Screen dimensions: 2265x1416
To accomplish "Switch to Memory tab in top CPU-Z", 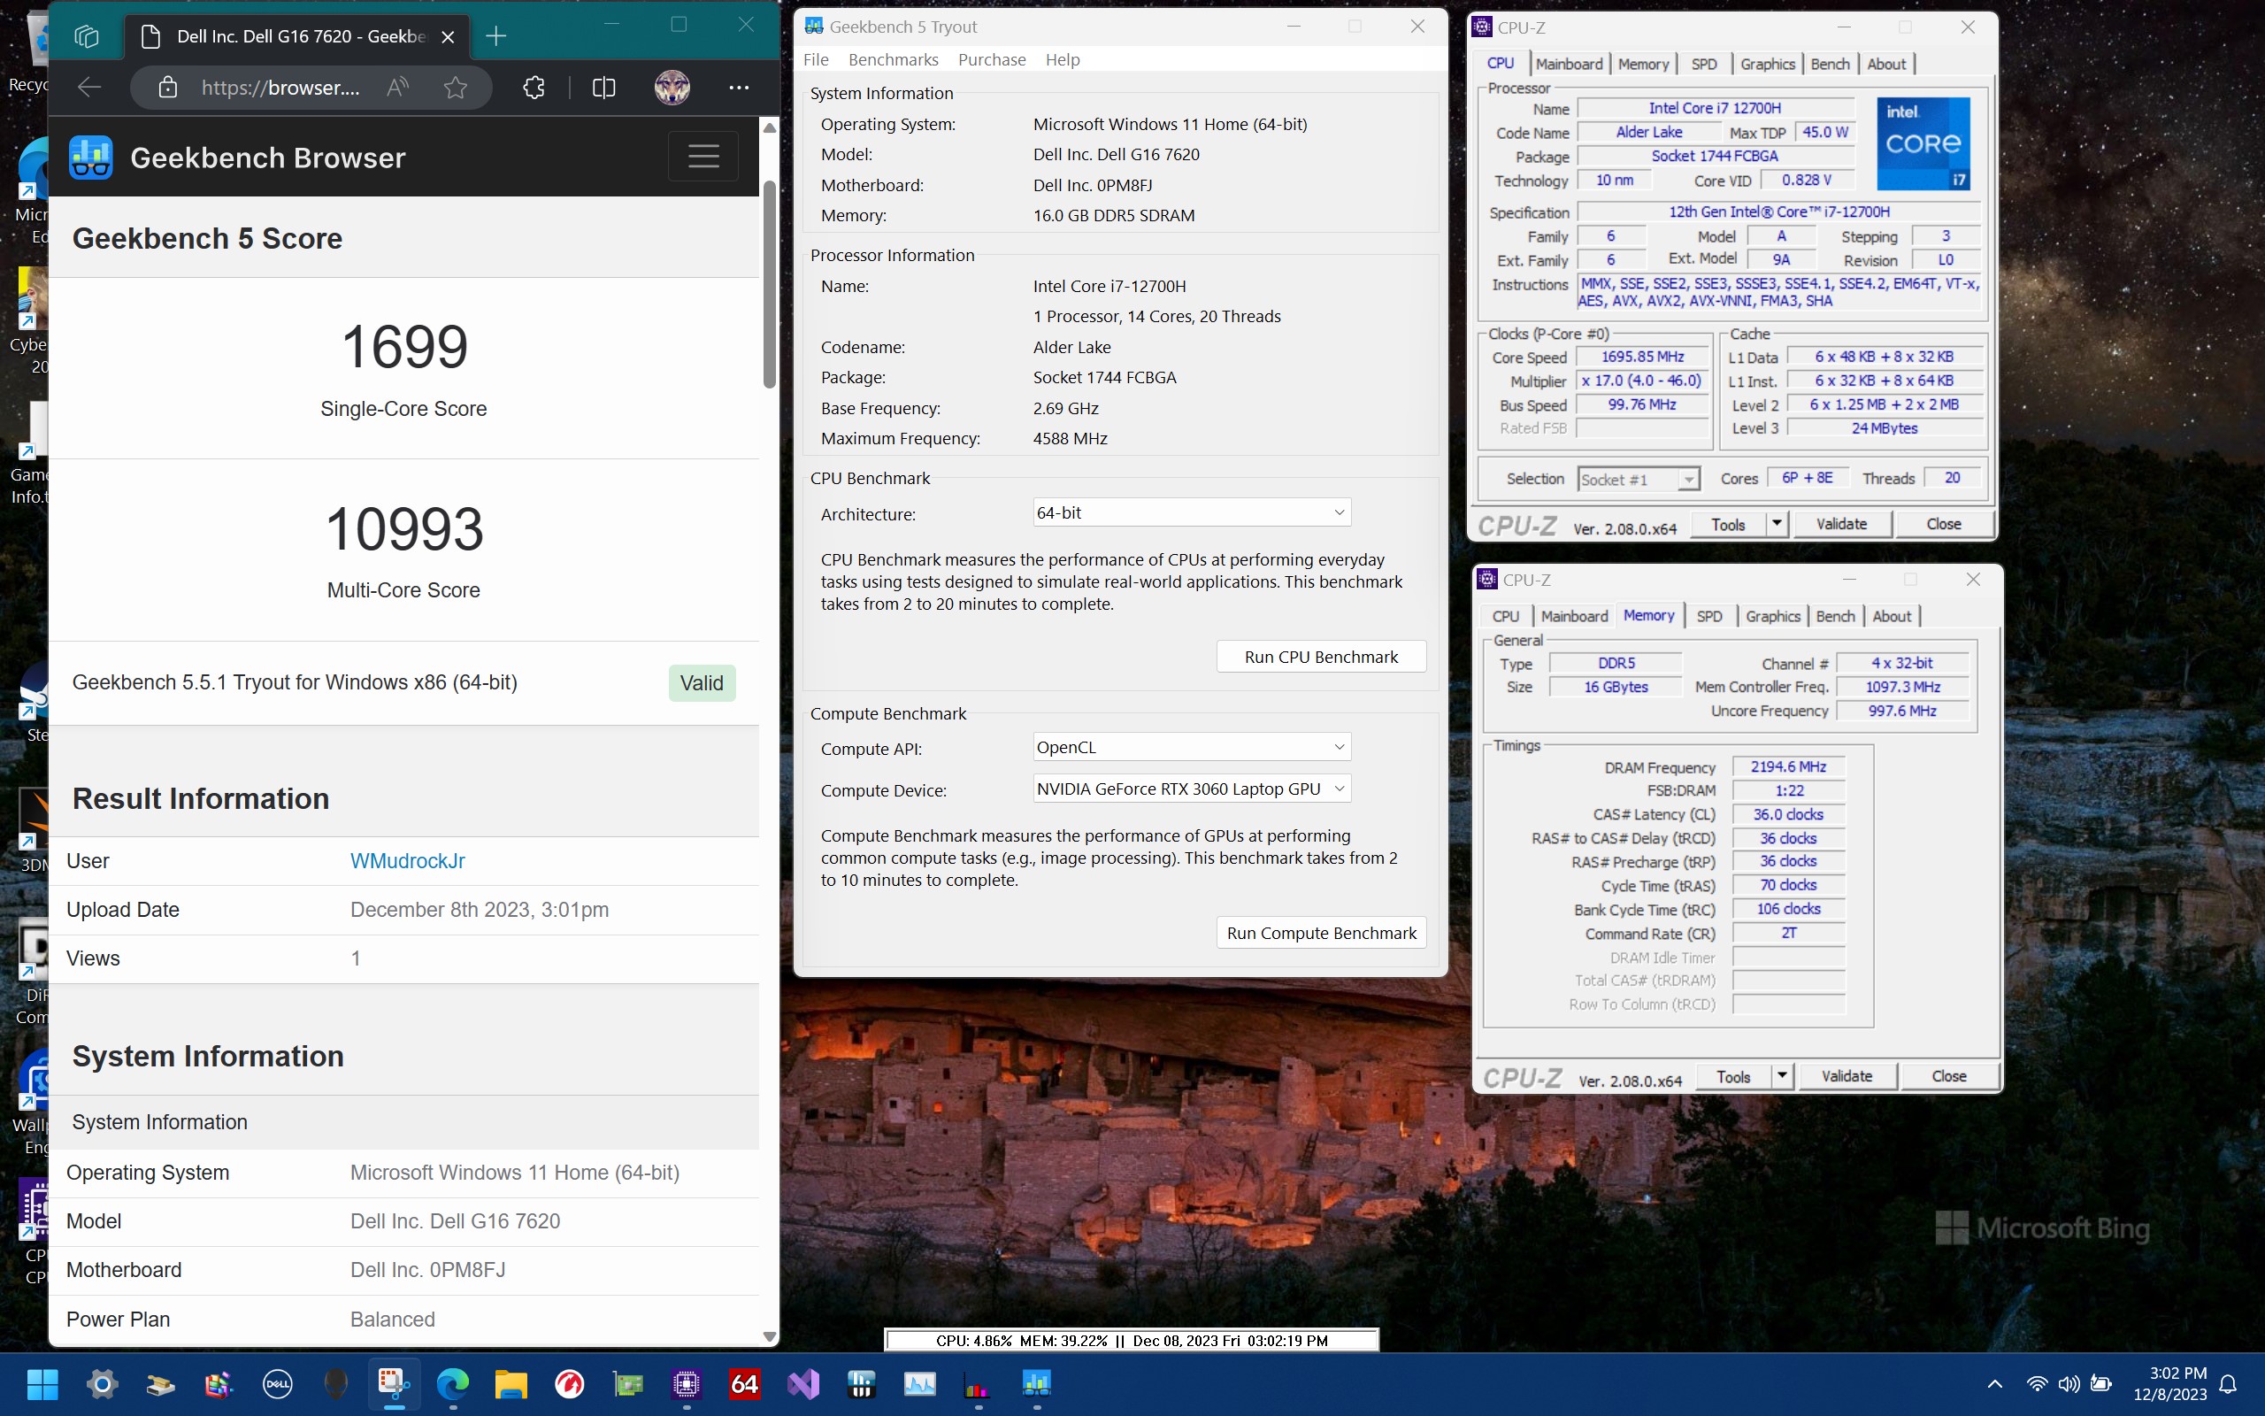I will 1643,64.
